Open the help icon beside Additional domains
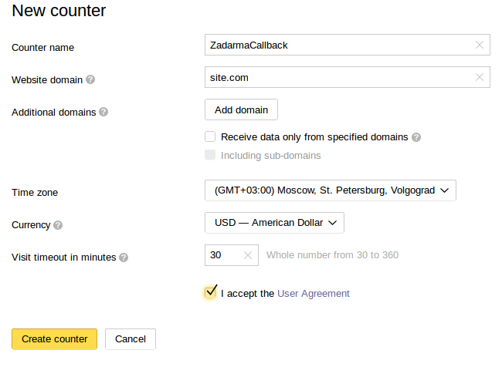 click(x=103, y=112)
